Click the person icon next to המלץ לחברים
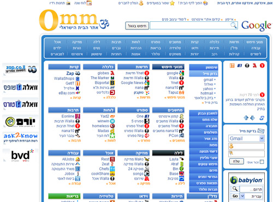273x202 pixels. pyautogui.click(x=141, y=3)
